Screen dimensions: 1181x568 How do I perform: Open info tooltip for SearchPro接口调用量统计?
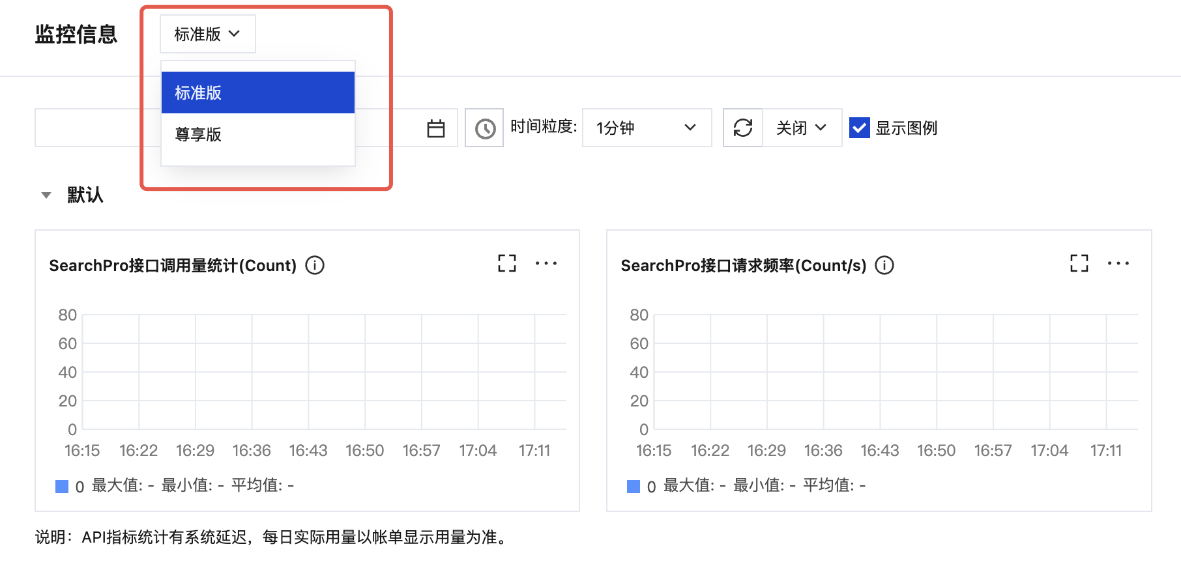click(315, 265)
